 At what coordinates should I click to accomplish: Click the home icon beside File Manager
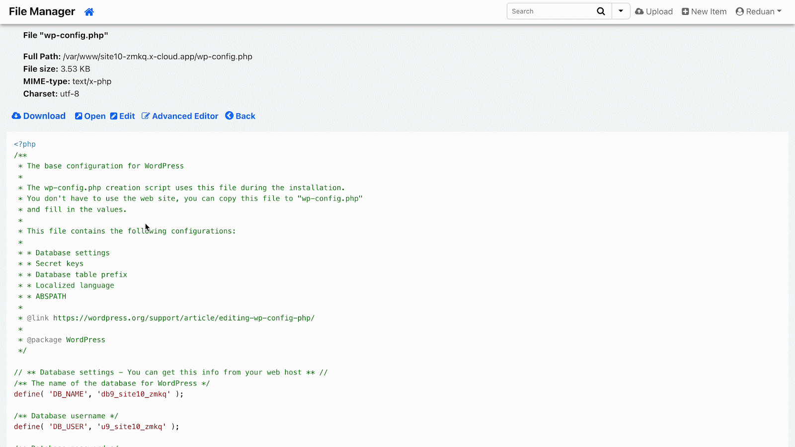(x=89, y=11)
